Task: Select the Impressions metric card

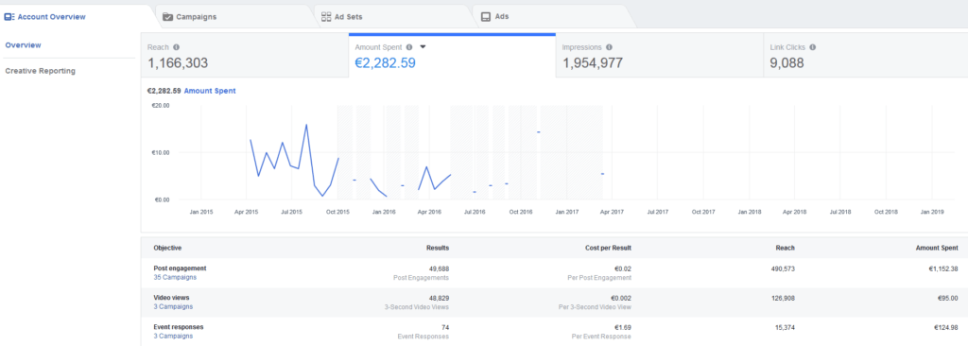Action: pyautogui.click(x=659, y=56)
